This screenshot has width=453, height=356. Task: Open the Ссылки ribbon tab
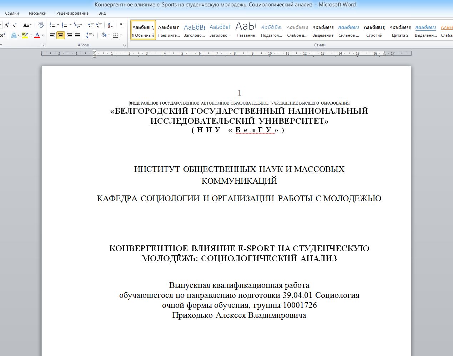12,13
